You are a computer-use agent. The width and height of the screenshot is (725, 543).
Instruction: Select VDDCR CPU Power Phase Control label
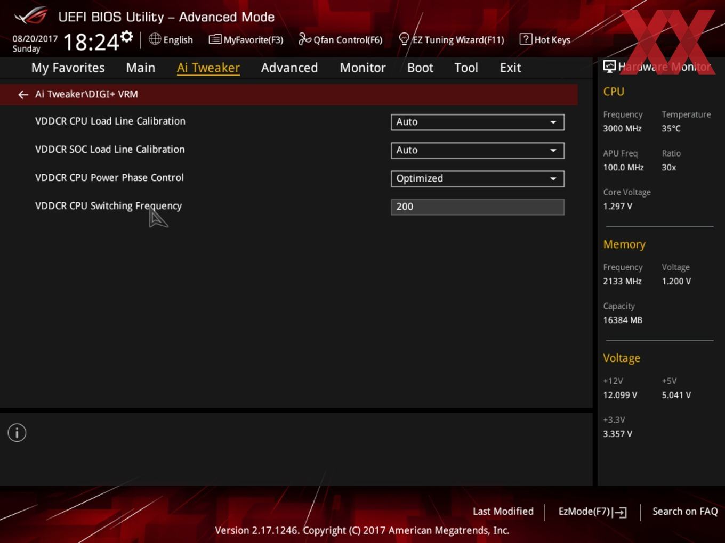(109, 177)
